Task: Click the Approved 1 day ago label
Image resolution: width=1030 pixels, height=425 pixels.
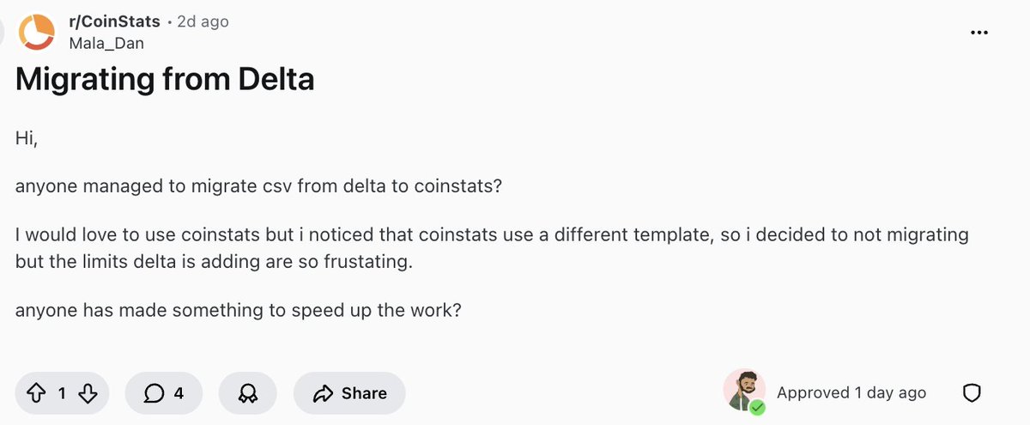Action: click(x=851, y=393)
